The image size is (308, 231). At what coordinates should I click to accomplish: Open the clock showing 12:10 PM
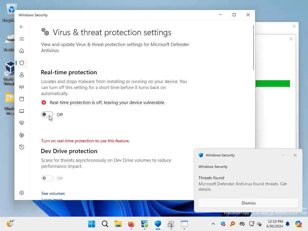point(275,224)
